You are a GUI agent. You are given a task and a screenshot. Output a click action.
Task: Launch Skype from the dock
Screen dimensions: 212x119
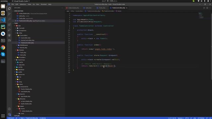click(3, 54)
